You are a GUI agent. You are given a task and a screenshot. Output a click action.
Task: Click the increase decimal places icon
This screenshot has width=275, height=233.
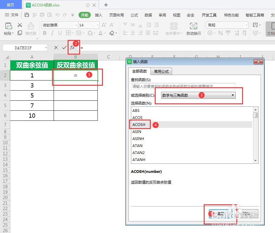[237, 33]
